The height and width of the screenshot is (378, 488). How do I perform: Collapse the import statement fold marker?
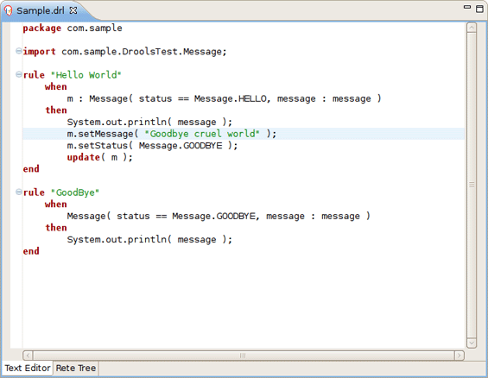click(x=19, y=51)
